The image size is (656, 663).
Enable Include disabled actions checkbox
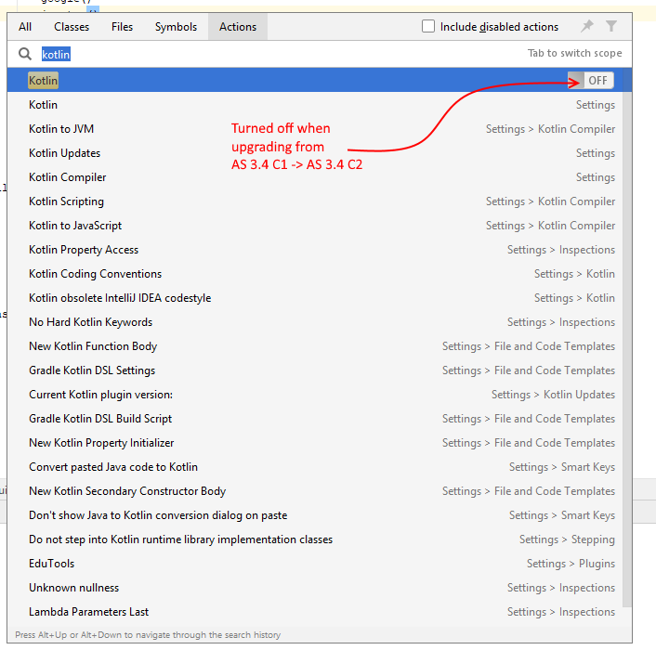[428, 27]
